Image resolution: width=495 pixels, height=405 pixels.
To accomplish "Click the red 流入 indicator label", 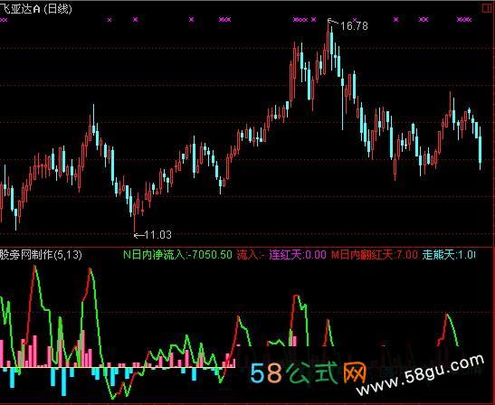I will (x=249, y=255).
